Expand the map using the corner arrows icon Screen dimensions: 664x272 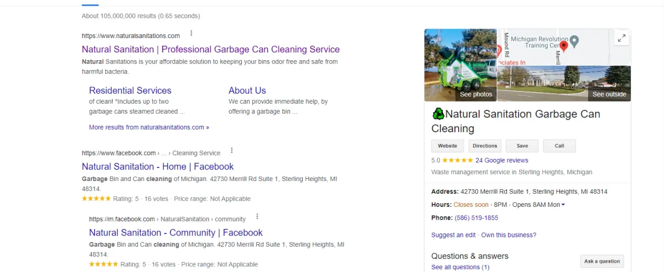pyautogui.click(x=622, y=38)
